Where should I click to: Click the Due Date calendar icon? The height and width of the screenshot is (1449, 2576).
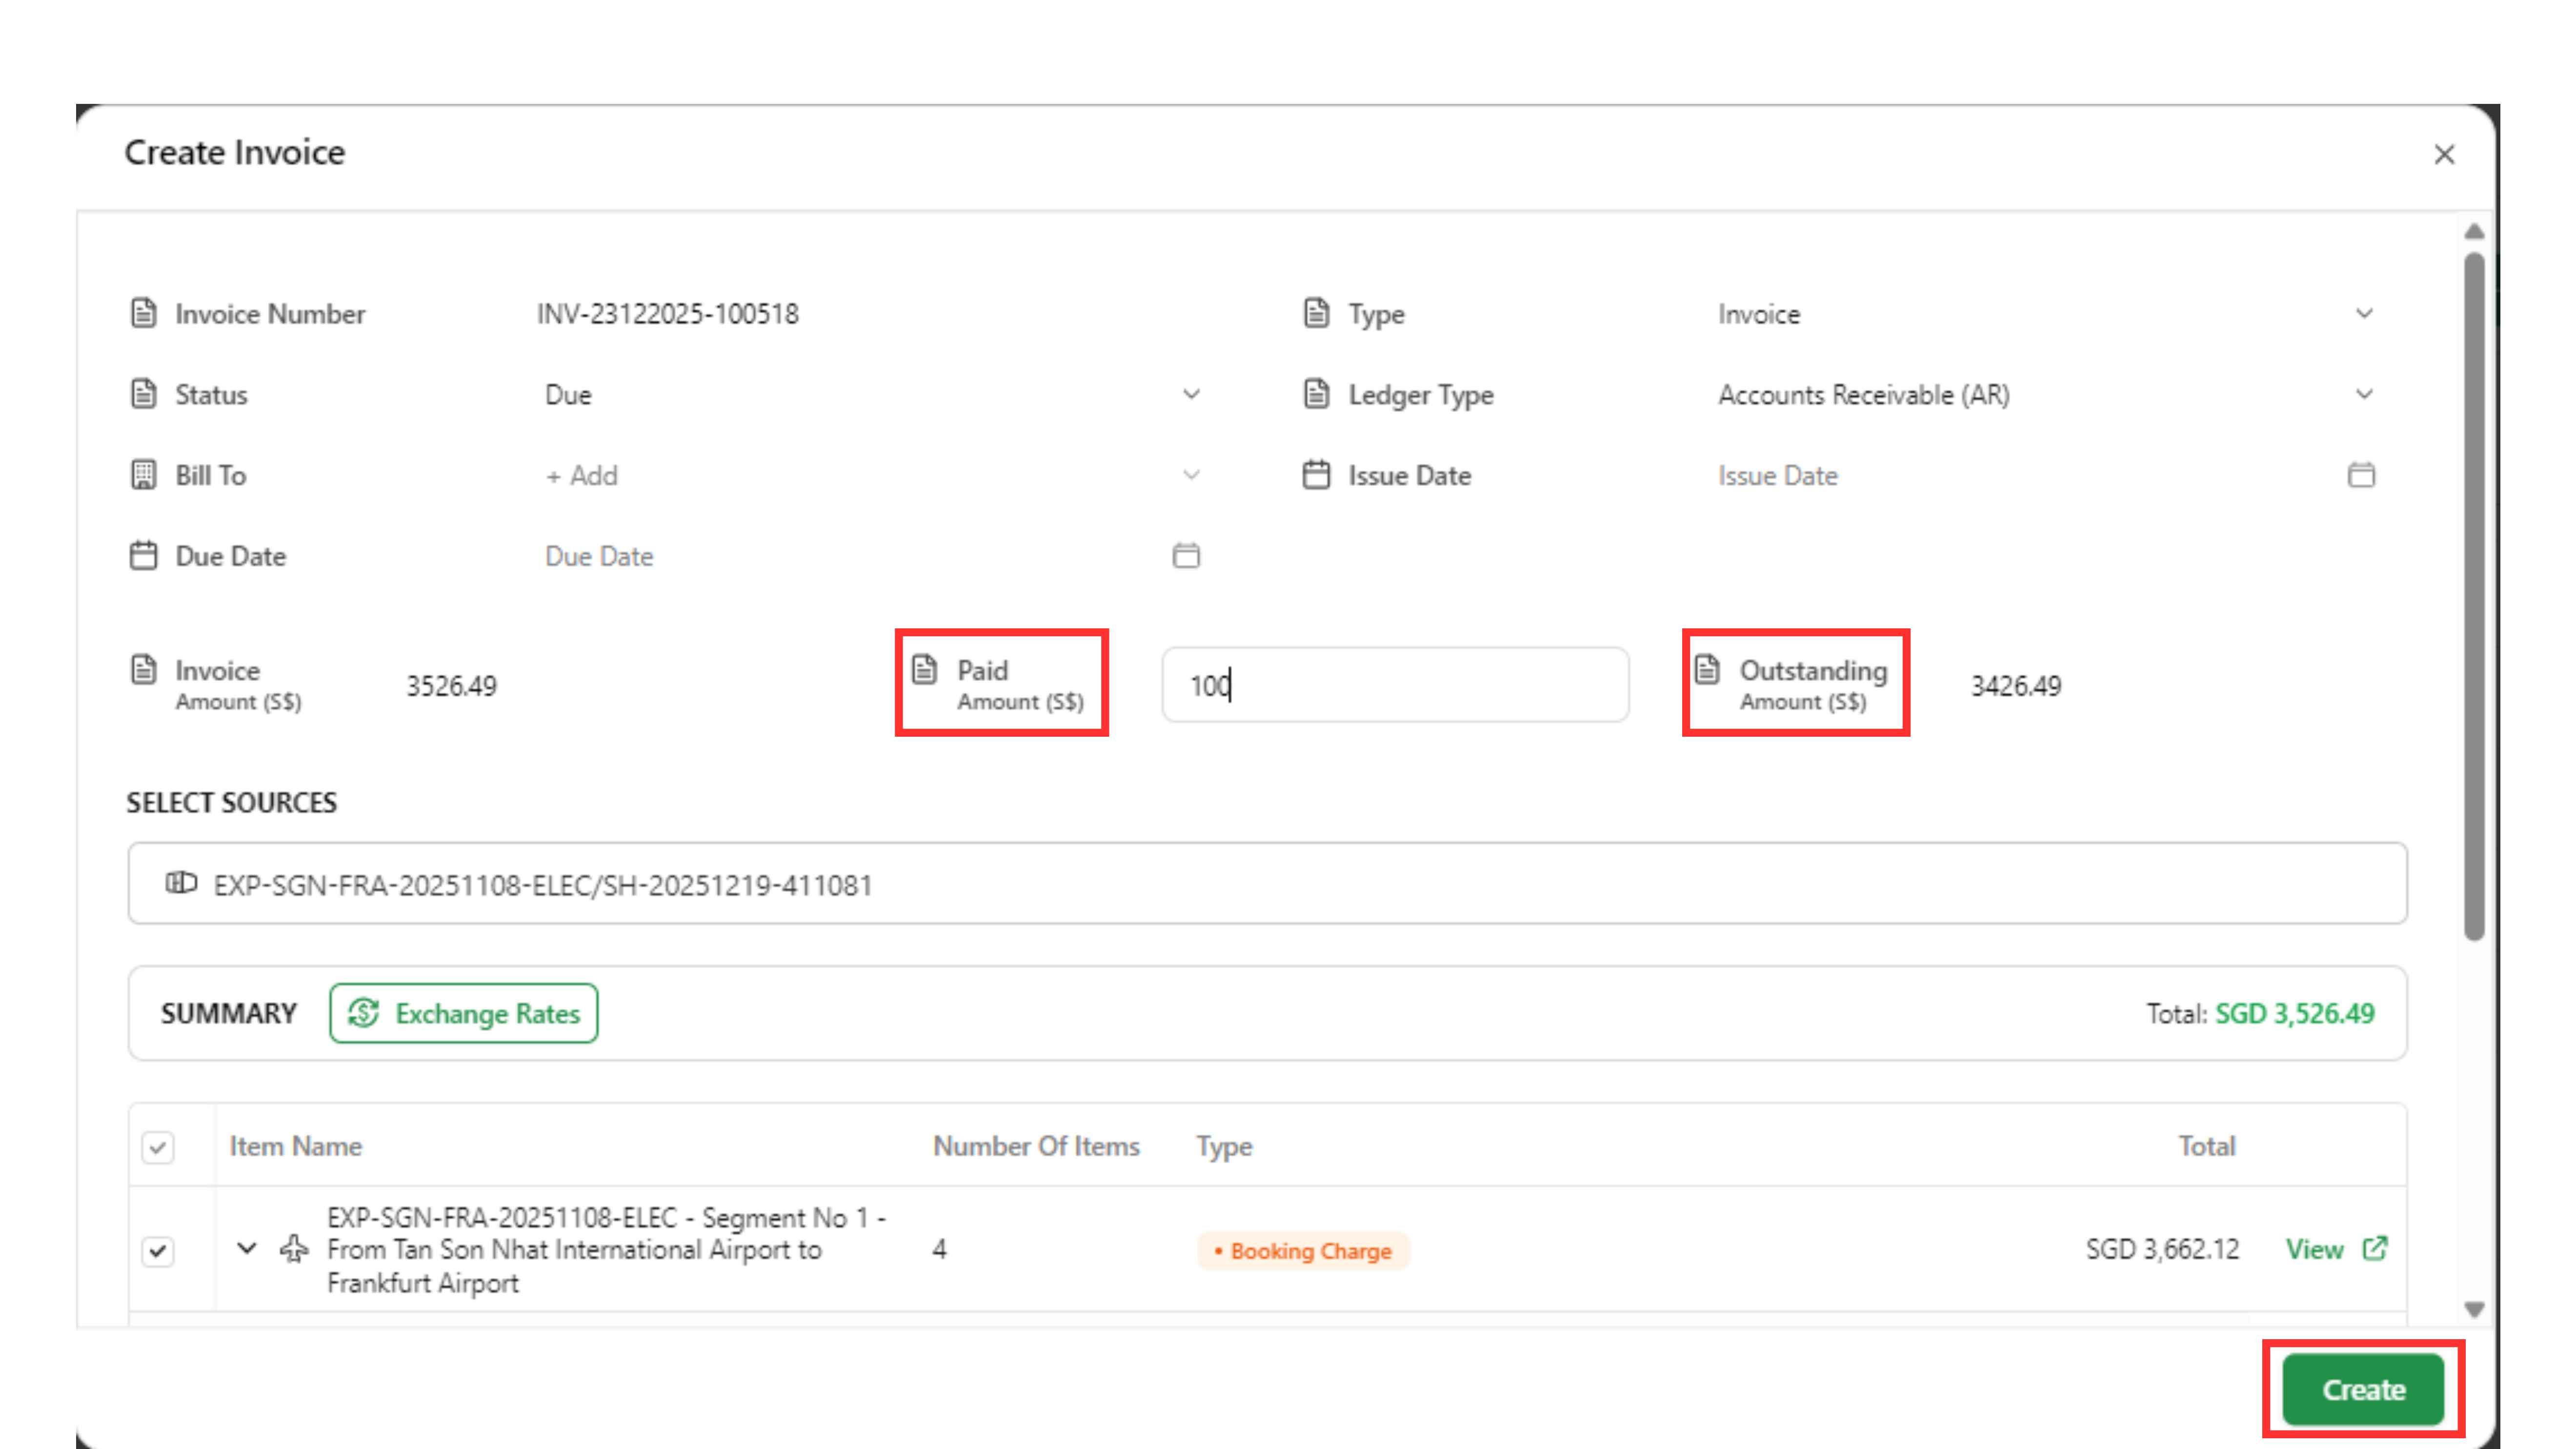[1186, 555]
